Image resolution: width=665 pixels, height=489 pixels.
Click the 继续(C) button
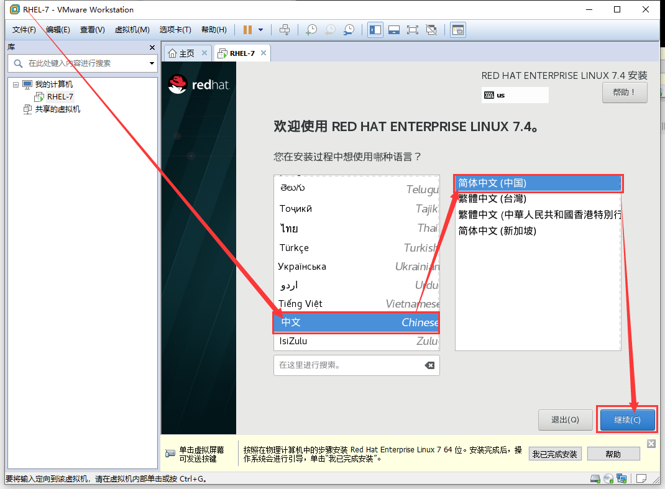coord(627,419)
